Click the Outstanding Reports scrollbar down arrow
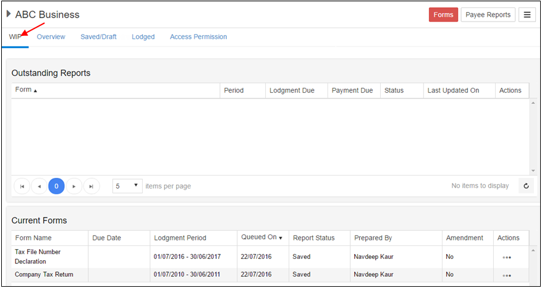542x288 pixels. (x=533, y=171)
